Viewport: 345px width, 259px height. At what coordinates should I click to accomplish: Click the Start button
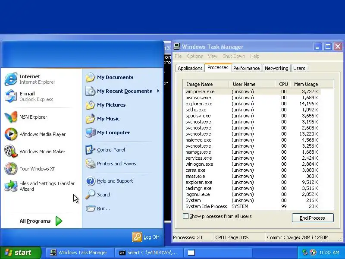pyautogui.click(x=21, y=253)
